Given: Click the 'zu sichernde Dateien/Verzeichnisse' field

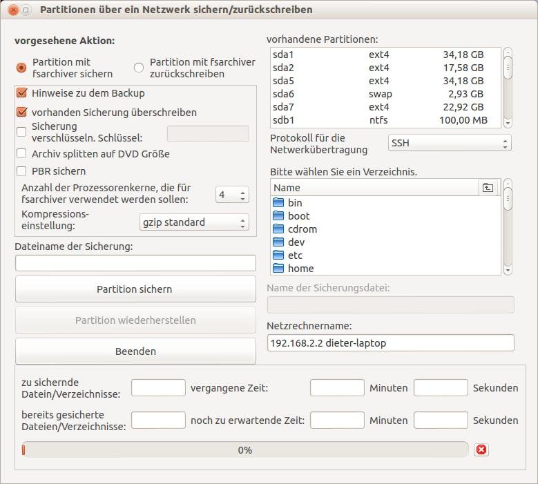Looking at the screenshot, I should (x=158, y=387).
